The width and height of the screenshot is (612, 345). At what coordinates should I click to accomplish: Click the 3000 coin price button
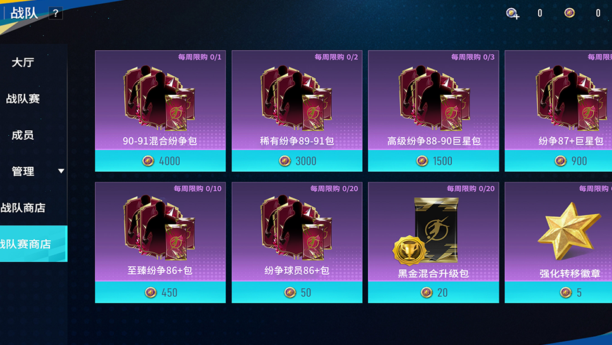(297, 160)
